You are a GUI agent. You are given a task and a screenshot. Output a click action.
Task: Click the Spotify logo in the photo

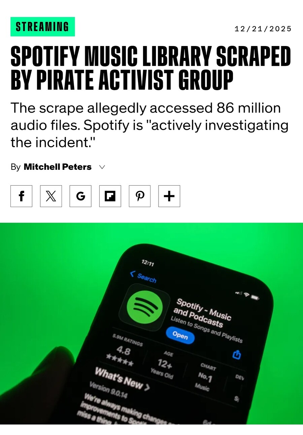point(144,308)
